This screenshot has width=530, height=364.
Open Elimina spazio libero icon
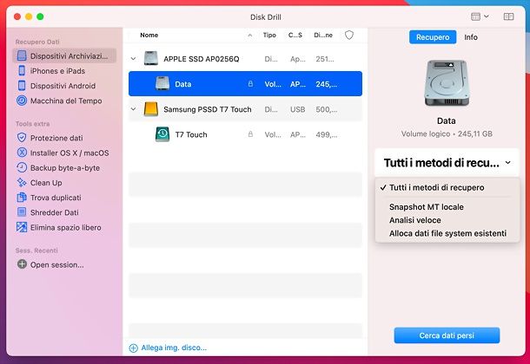22,227
